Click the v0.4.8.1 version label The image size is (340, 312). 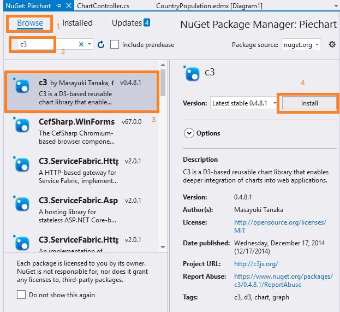point(130,83)
